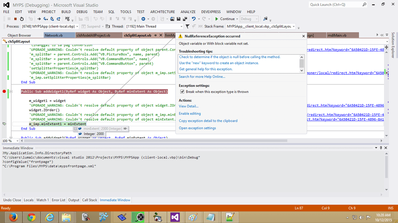Click the Navigate Backward arrow icon
The height and width of the screenshot is (223, 398).
pos(143,19)
